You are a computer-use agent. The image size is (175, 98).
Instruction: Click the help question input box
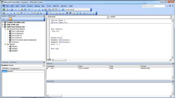pos(153,6)
